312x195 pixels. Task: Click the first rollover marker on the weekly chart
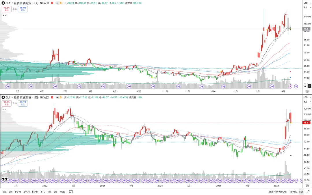(3, 181)
